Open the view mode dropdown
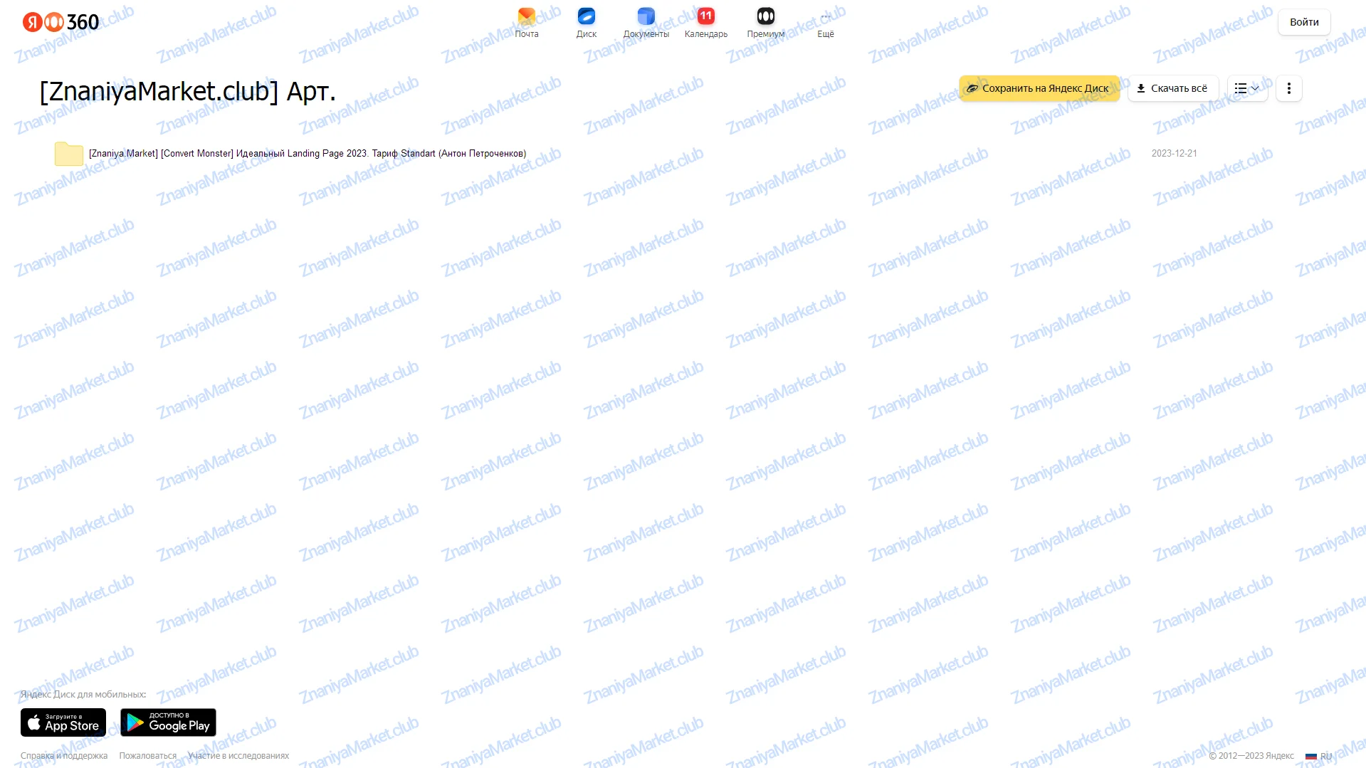The width and height of the screenshot is (1366, 768). point(1246,88)
